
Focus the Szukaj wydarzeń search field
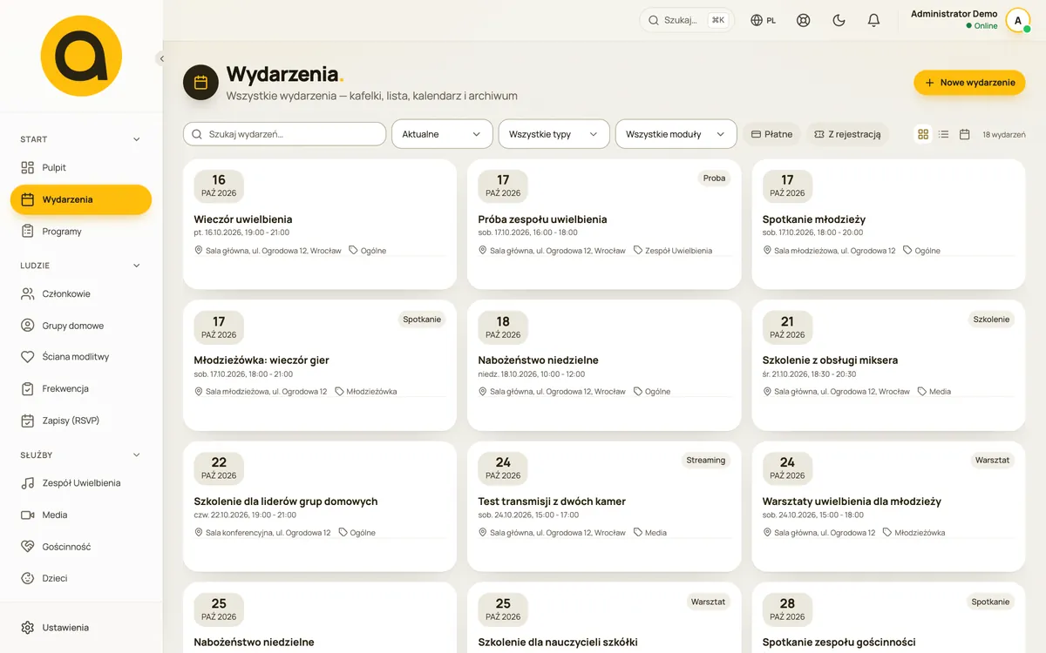coord(284,134)
